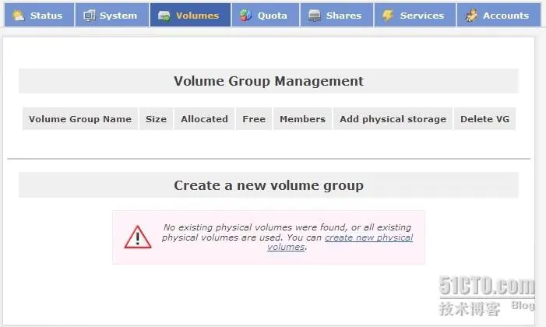Click the Add physical storage column header
This screenshot has width=546, height=327.
tap(393, 119)
